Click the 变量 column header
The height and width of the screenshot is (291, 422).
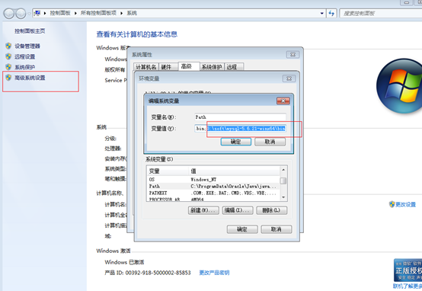coord(168,171)
